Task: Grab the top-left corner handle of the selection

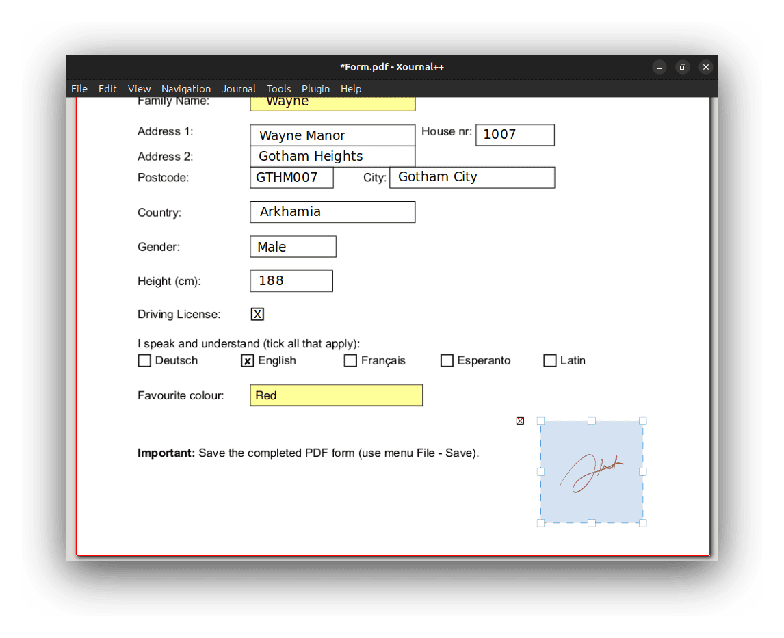Action: click(540, 421)
